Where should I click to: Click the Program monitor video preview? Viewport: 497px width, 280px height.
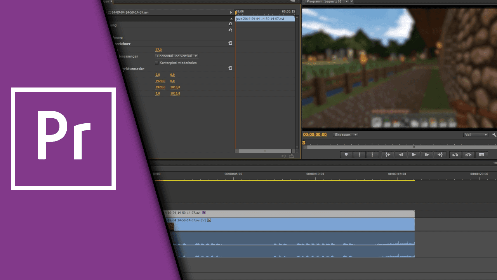point(400,68)
